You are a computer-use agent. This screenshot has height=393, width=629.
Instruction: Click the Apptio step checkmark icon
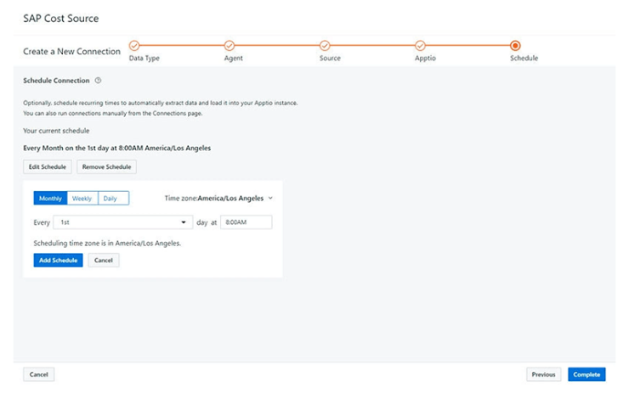pos(420,46)
